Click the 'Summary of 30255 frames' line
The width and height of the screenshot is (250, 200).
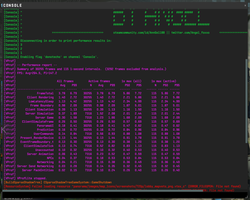tap(85, 69)
